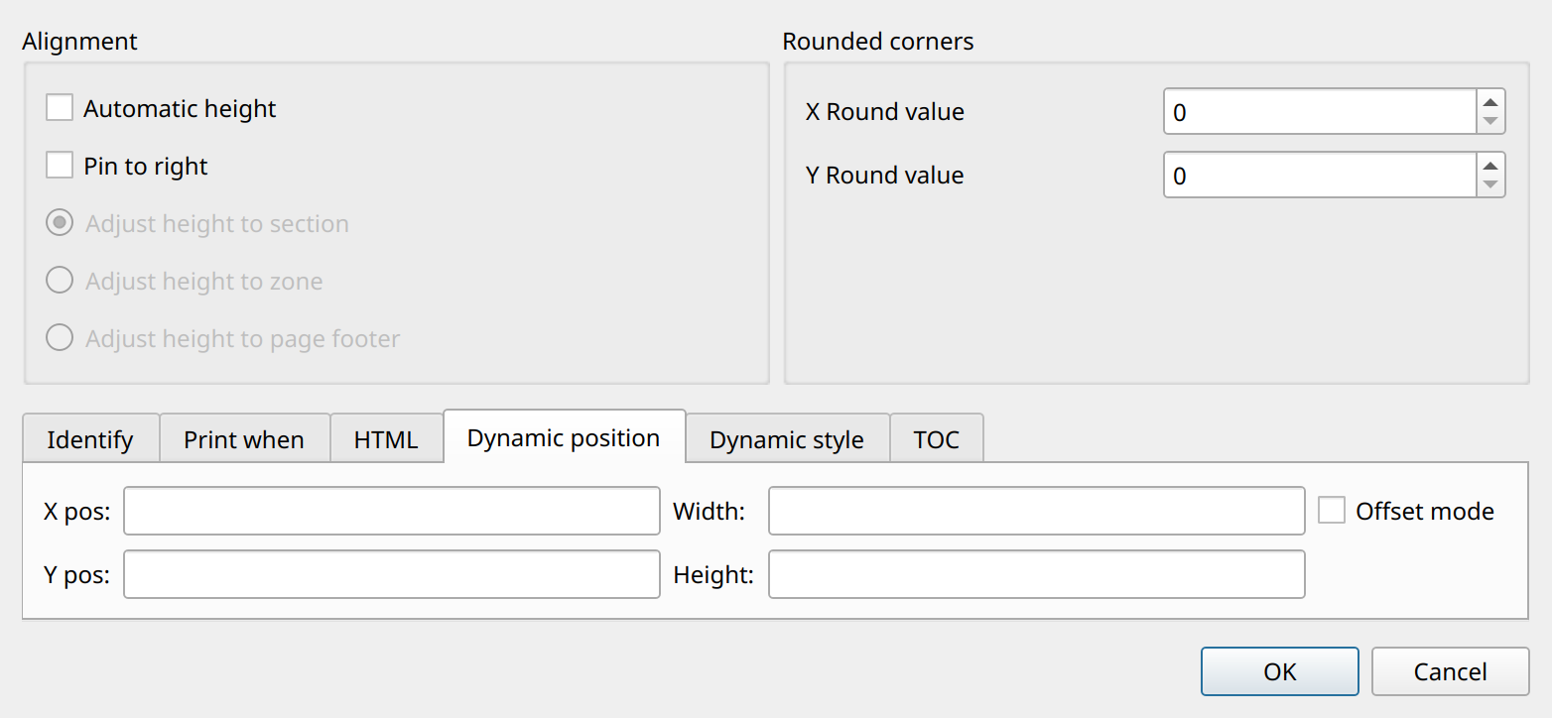
Task: Go to the HTML tab
Action: (x=386, y=439)
